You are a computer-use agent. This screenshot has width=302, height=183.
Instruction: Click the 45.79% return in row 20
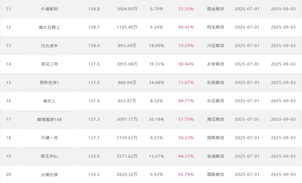click(186, 174)
